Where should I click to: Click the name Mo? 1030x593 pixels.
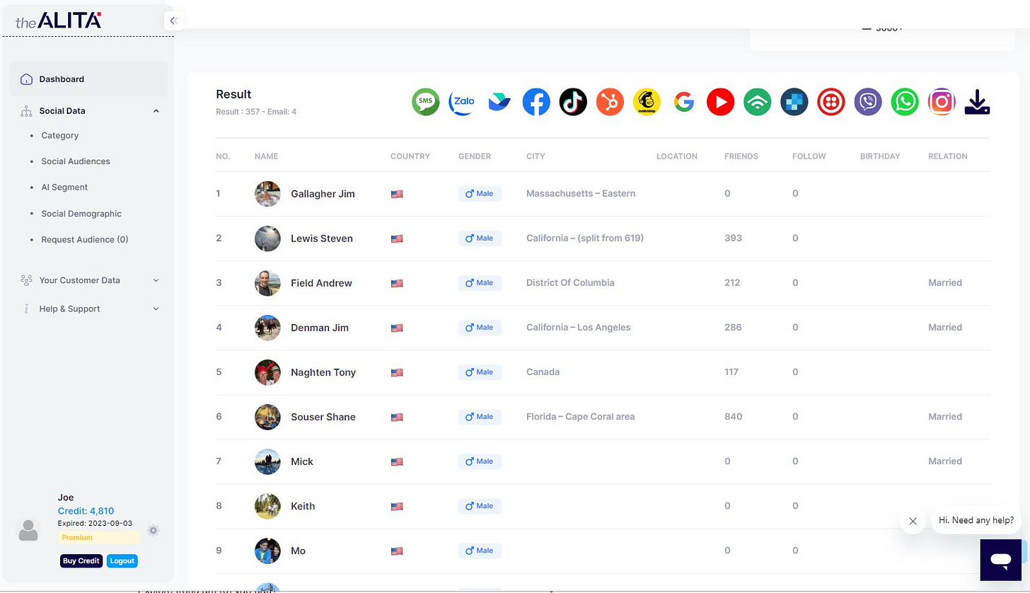[x=298, y=551]
